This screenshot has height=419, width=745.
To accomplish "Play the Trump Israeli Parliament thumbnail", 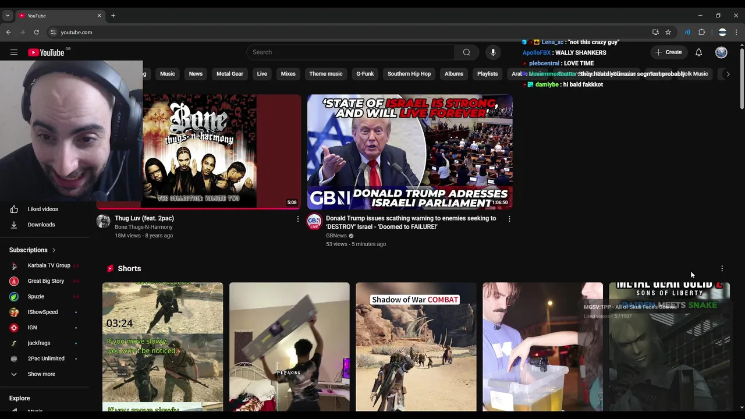I will tap(410, 151).
